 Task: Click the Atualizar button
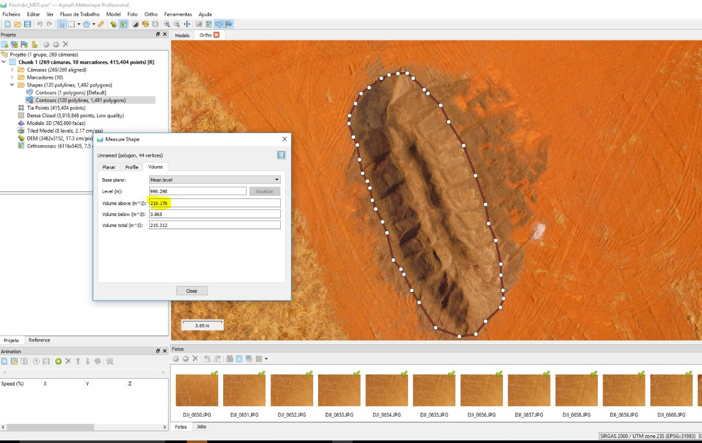[x=265, y=191]
